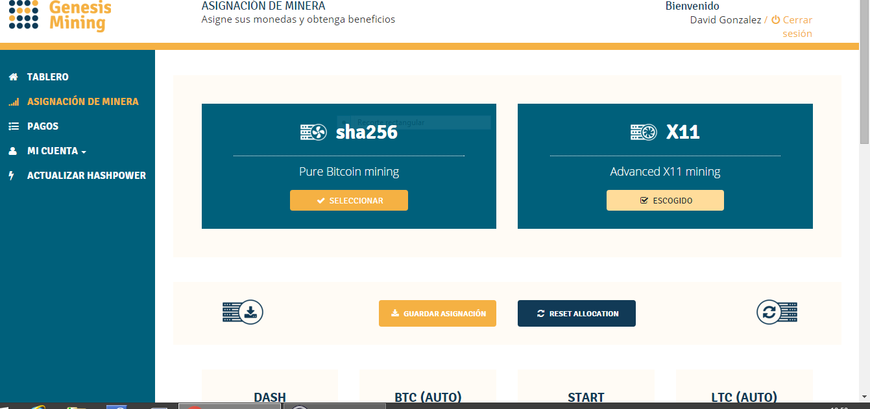The image size is (870, 409).
Task: Click the X11 server rack icon
Action: tap(644, 132)
